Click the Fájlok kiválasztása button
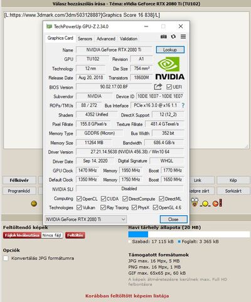Screen dimensions: 251x302 coord(22,235)
